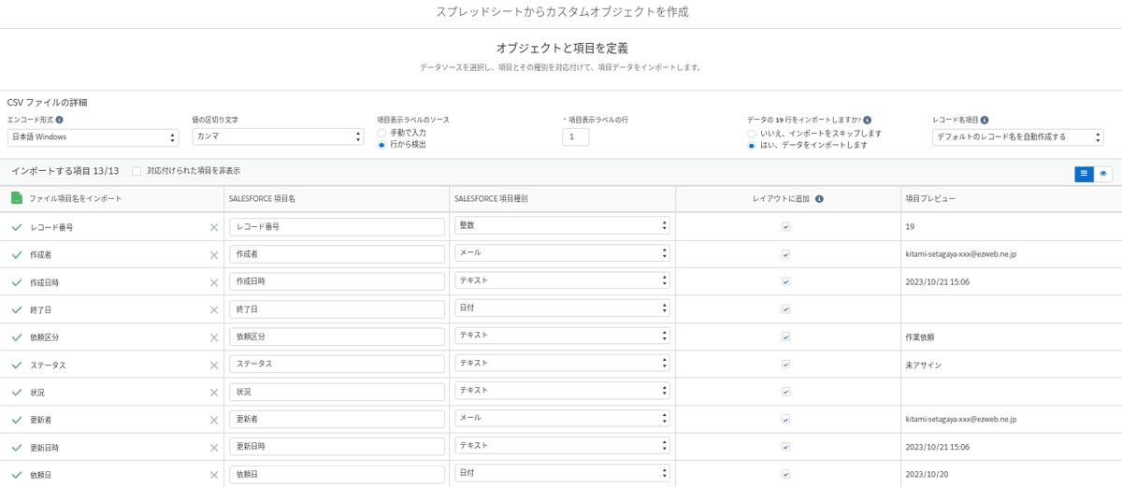Switch to the eye preview view icon
1122x487 pixels.
click(1103, 173)
